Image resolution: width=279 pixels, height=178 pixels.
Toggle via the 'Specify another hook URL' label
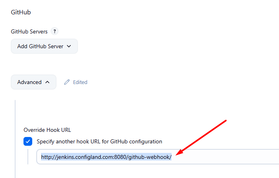tap(100, 141)
